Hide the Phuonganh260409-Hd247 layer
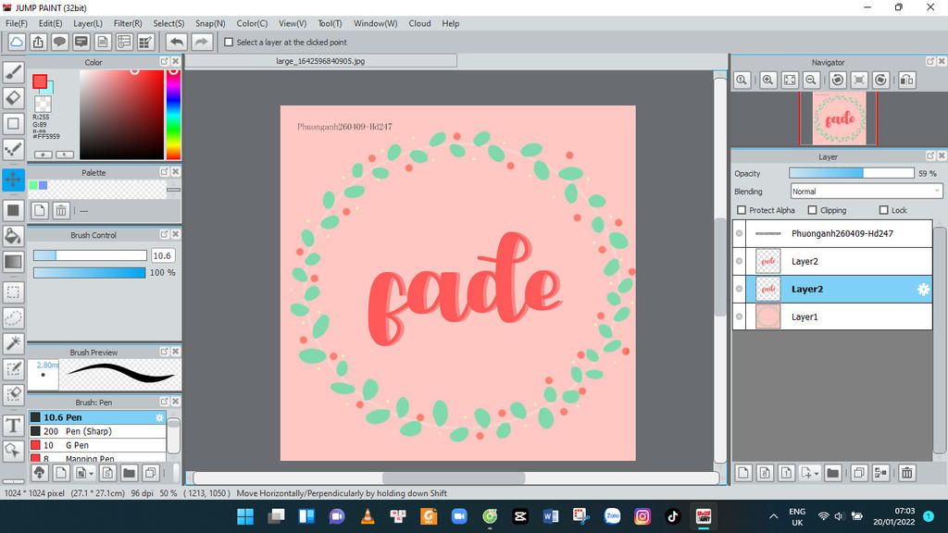Screen dimensions: 948x533 click(739, 233)
